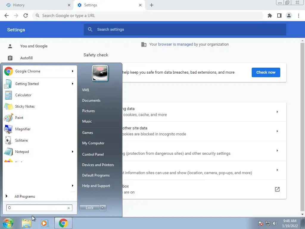Click the user account picture thumbnail
305x229 pixels.
[x=100, y=73]
